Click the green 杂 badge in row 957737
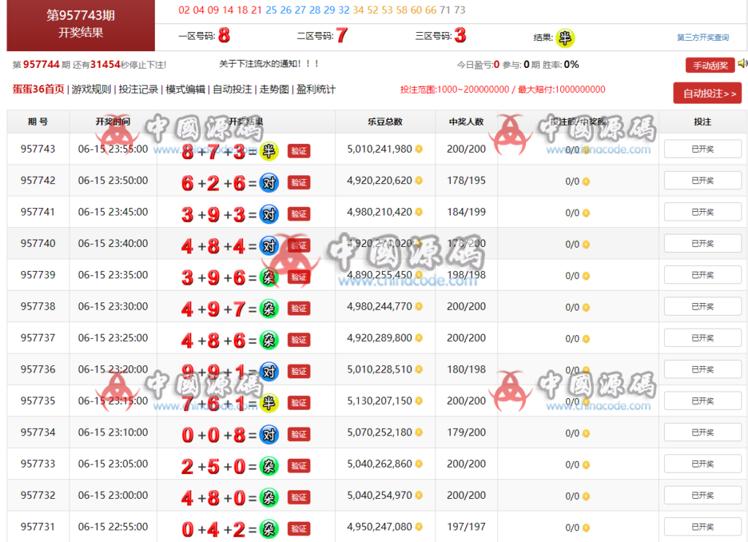 point(269,340)
